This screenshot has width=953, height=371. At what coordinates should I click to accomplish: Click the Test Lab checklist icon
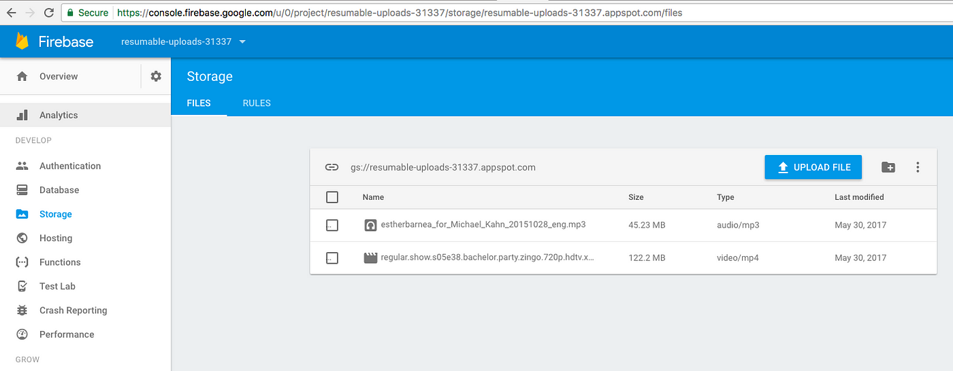(x=22, y=286)
